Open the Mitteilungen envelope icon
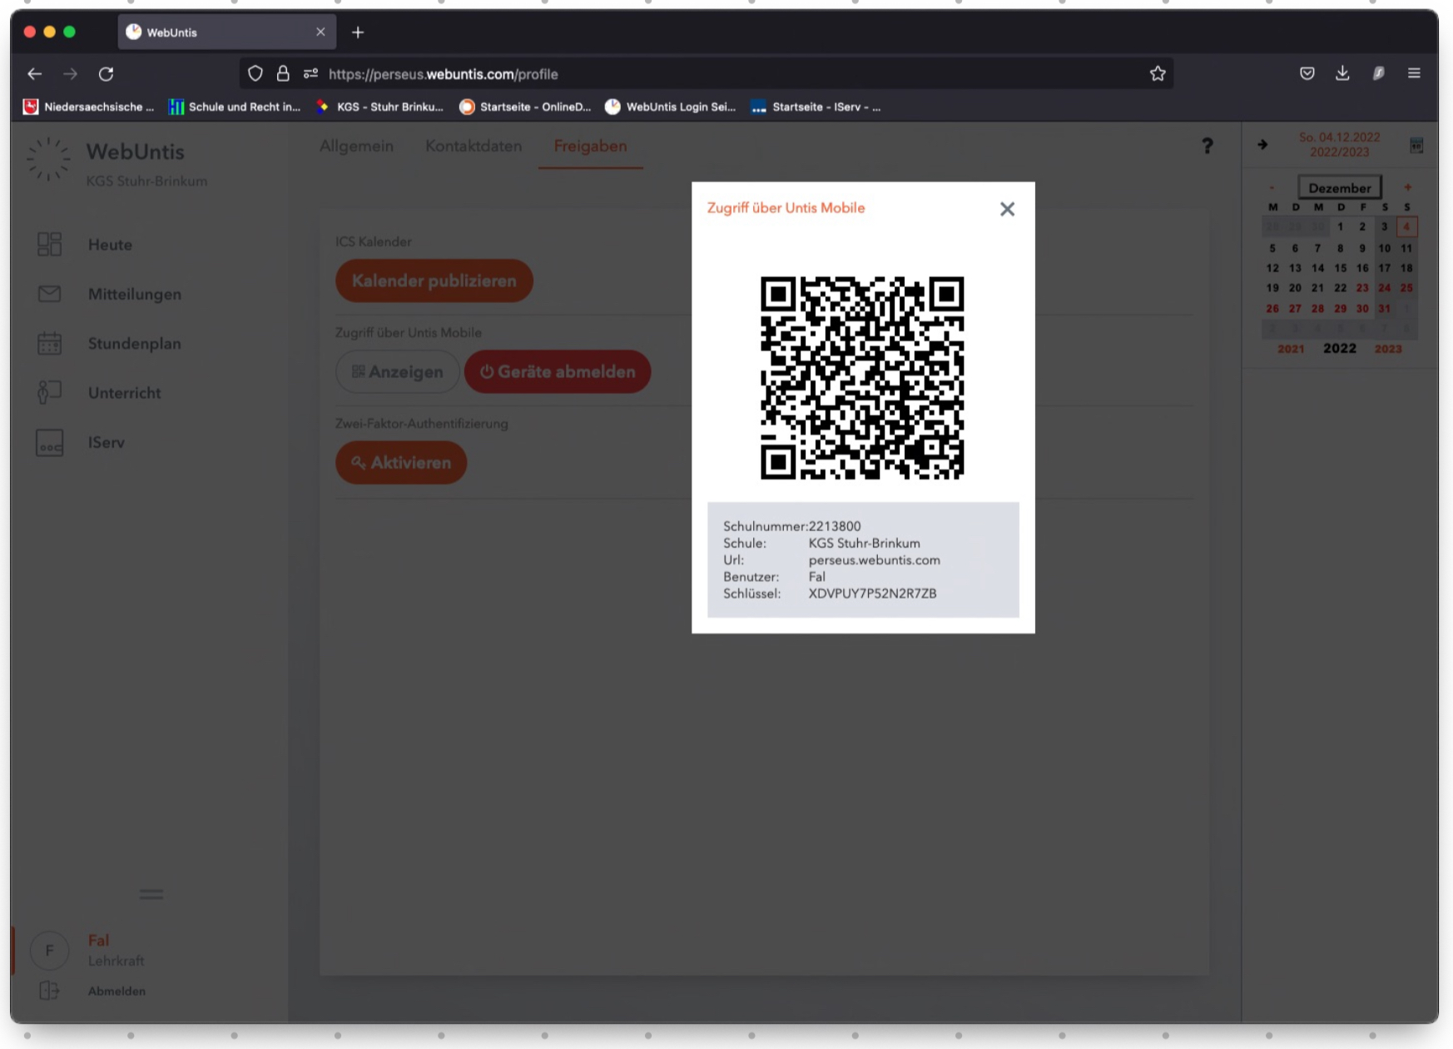 49,294
